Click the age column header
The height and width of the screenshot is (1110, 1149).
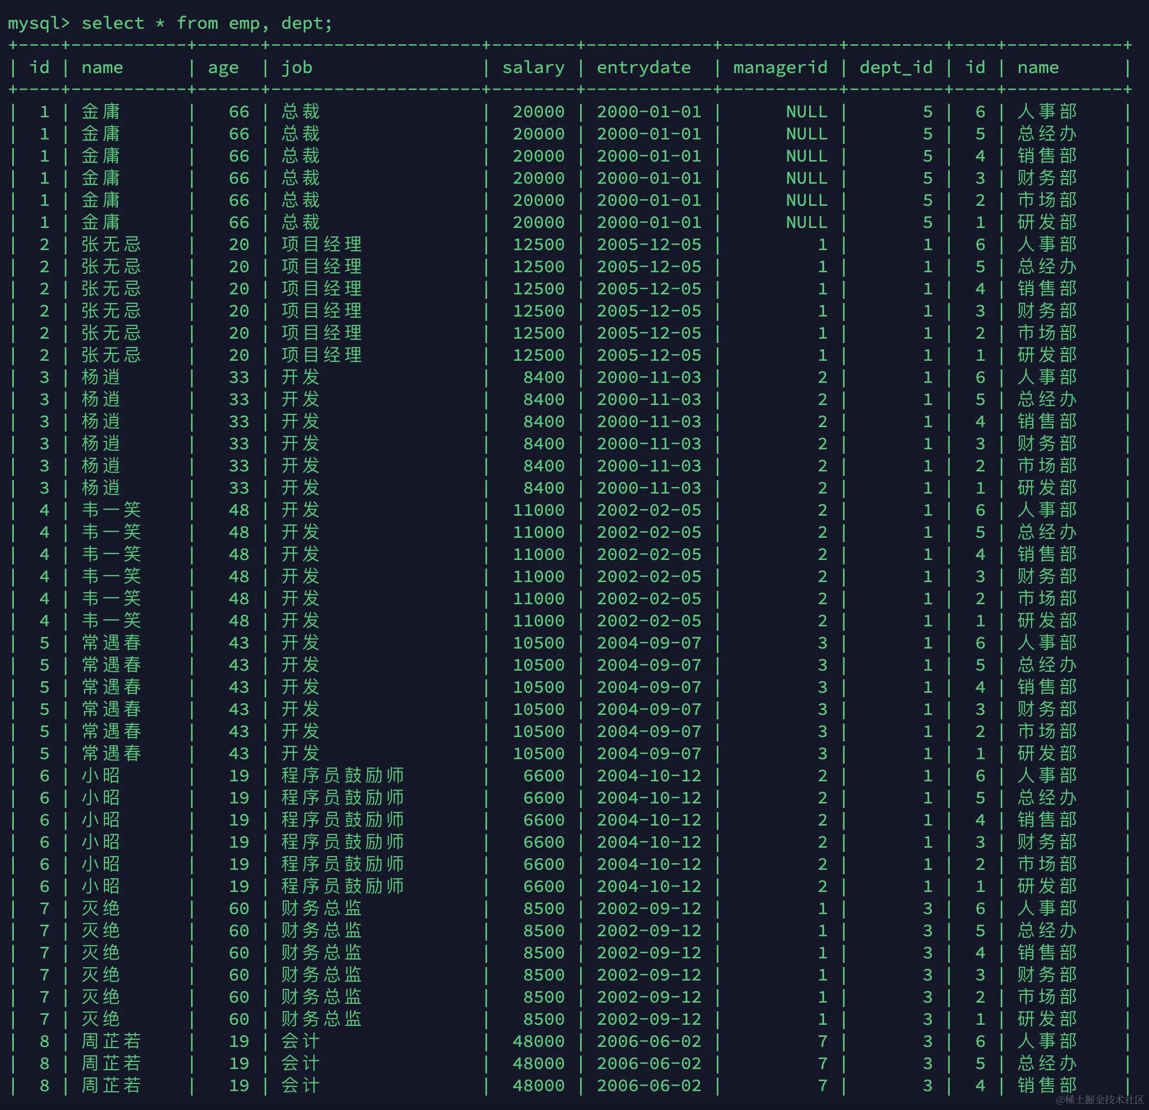click(222, 68)
